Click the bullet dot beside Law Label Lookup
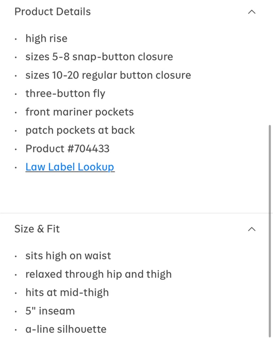This screenshot has width=273, height=364. pos(16,168)
